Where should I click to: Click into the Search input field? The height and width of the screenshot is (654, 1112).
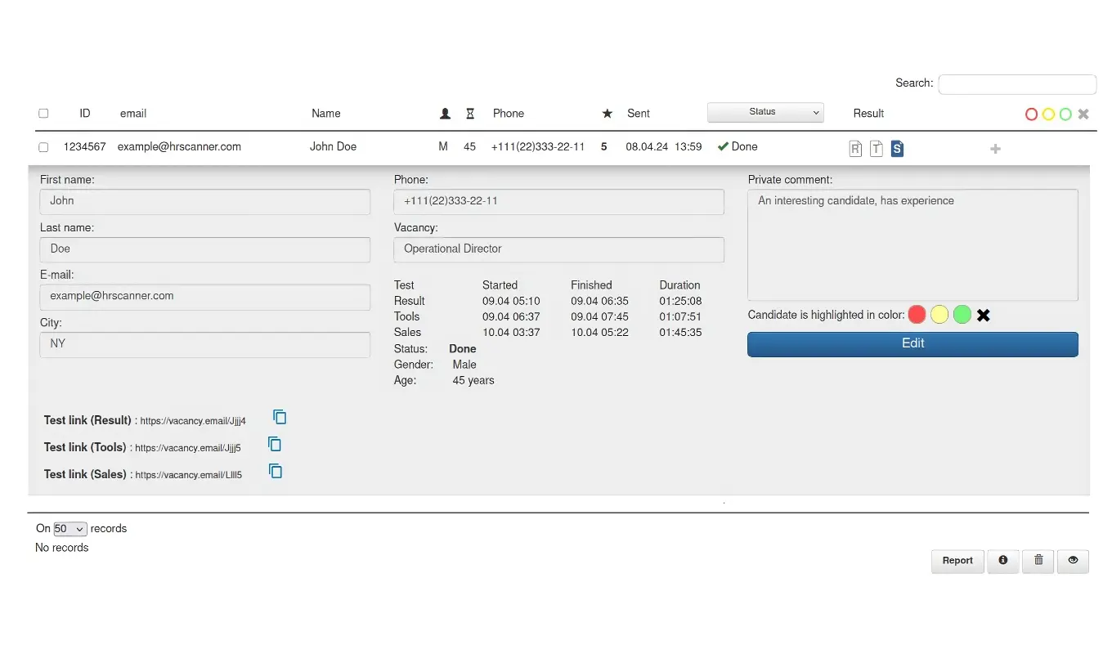[1017, 84]
